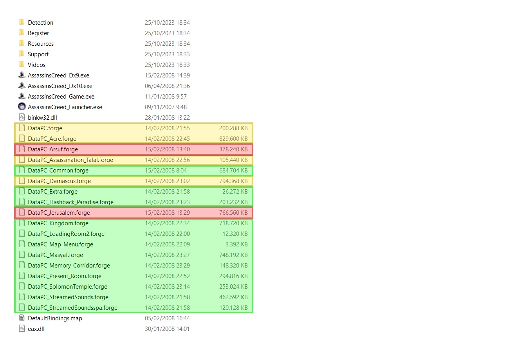This screenshot has width=509, height=352.
Task: Select the AssassinsCreed_Launcher.exe file name
Action: [65, 107]
